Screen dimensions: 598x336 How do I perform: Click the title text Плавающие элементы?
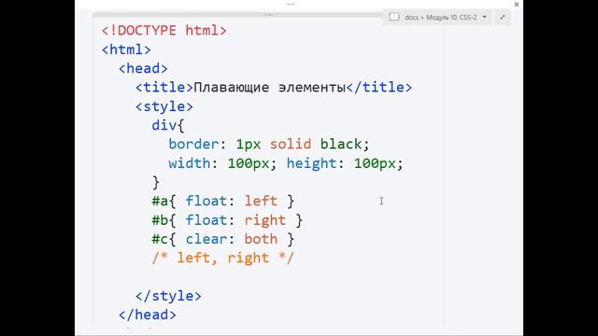(x=269, y=88)
